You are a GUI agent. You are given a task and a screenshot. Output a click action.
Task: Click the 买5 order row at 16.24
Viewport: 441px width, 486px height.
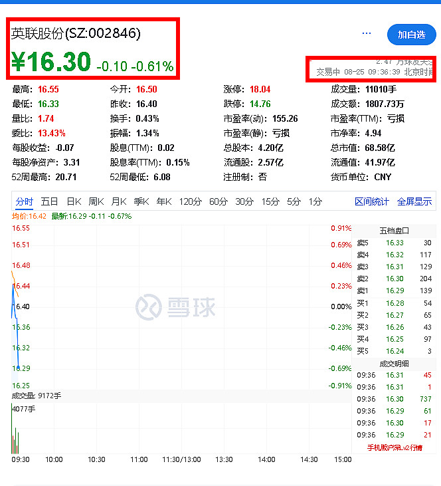[x=395, y=351]
